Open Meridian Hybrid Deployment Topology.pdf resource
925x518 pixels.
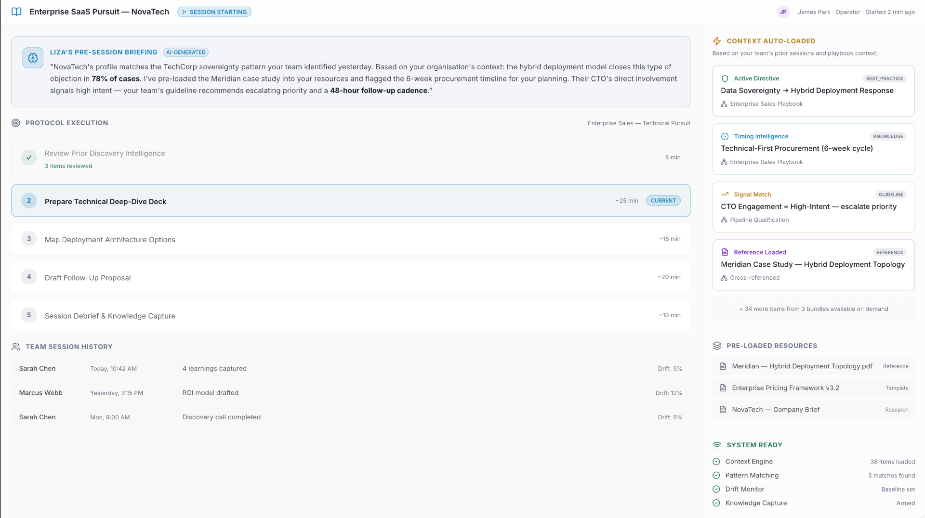[813, 366]
